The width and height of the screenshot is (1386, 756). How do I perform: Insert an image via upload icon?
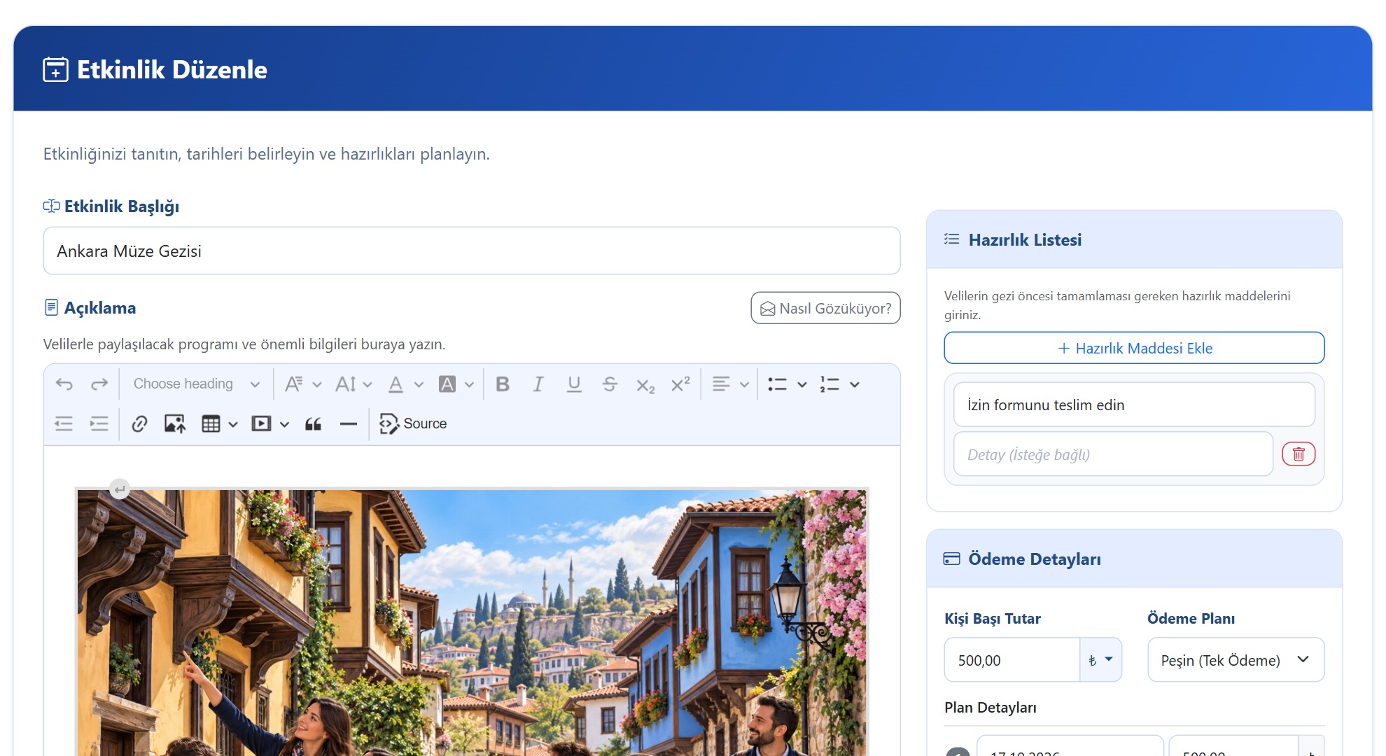[x=175, y=423]
